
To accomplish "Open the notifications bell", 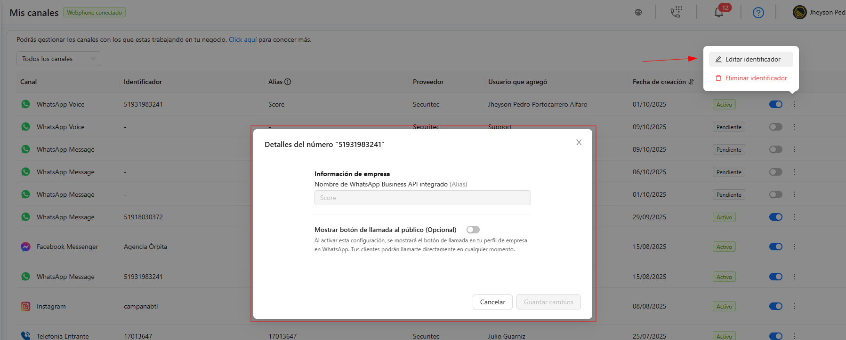I will pyautogui.click(x=719, y=13).
